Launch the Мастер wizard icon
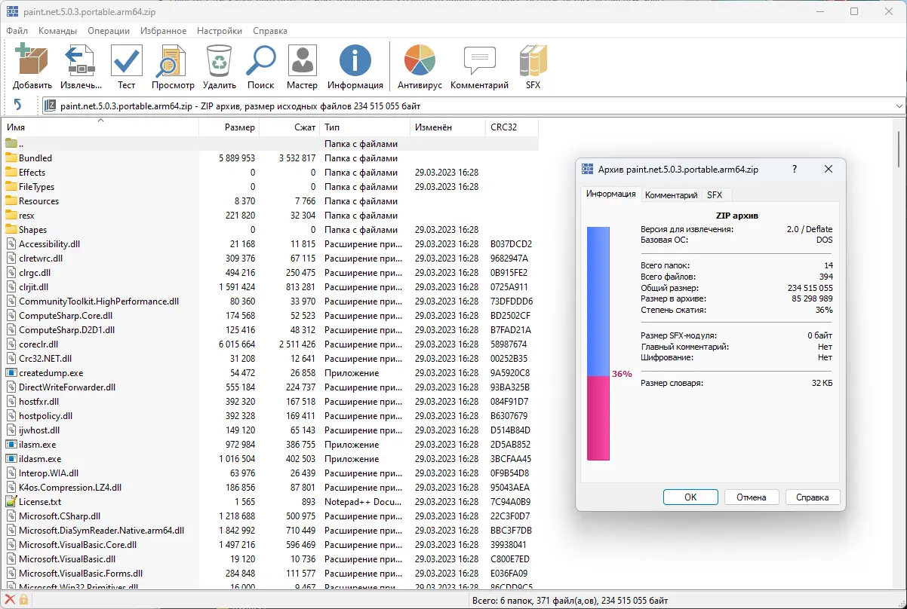Screen dimensions: 907x609 pos(303,60)
